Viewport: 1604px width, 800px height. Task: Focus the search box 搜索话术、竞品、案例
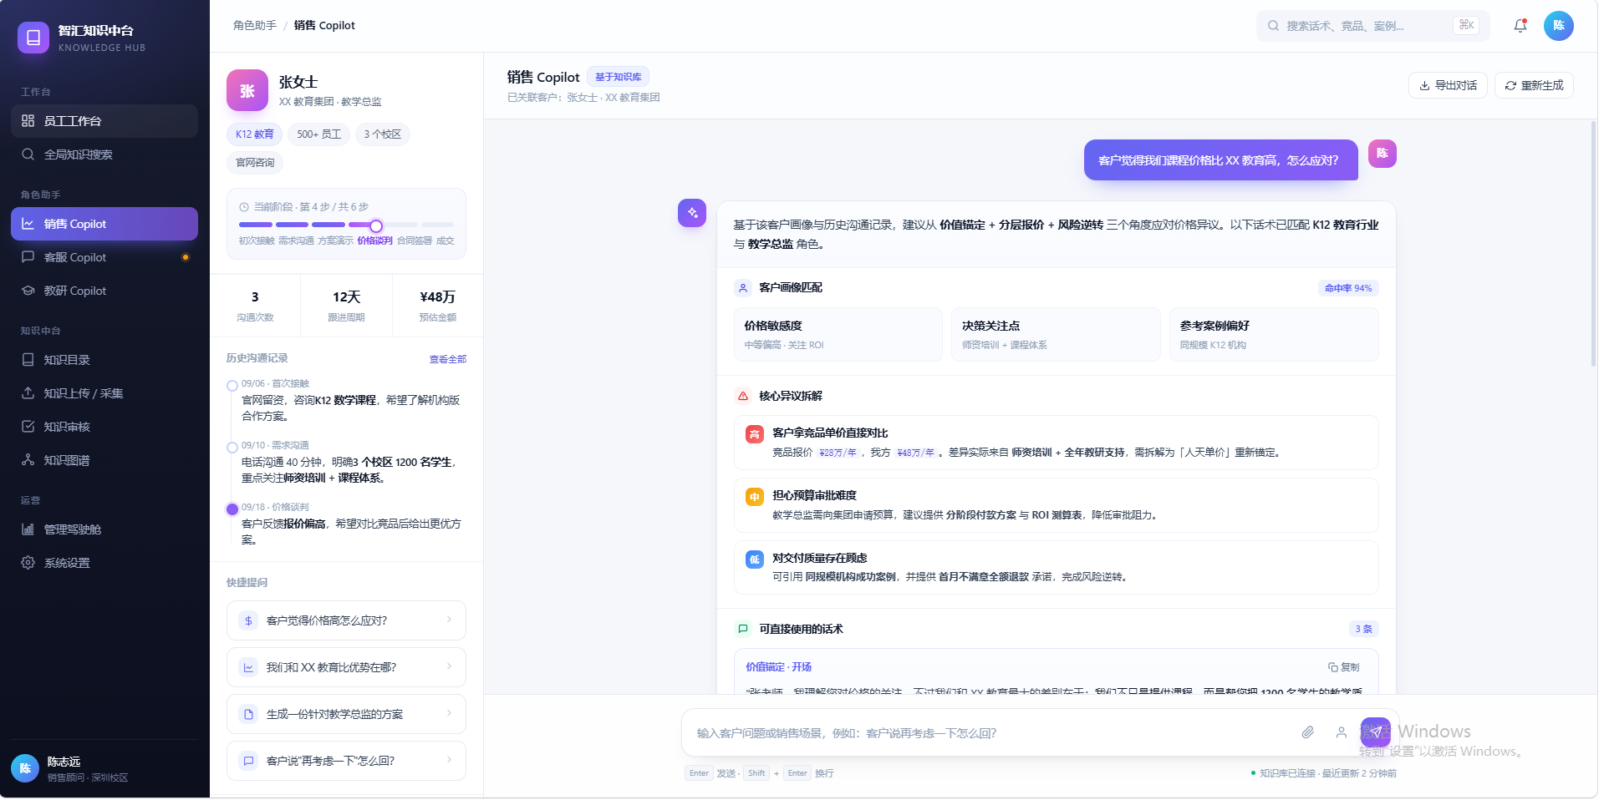pyautogui.click(x=1372, y=26)
